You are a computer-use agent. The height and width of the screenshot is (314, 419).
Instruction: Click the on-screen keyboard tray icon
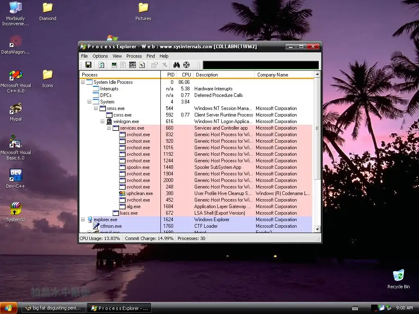[x=355, y=308]
